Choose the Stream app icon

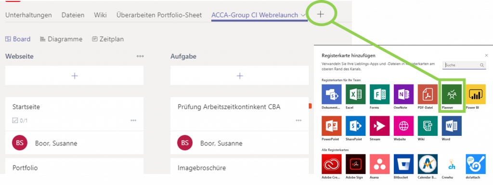coord(379,126)
